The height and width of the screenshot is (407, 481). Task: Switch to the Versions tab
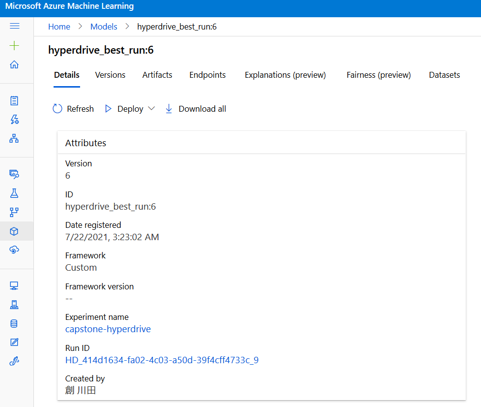coord(110,75)
